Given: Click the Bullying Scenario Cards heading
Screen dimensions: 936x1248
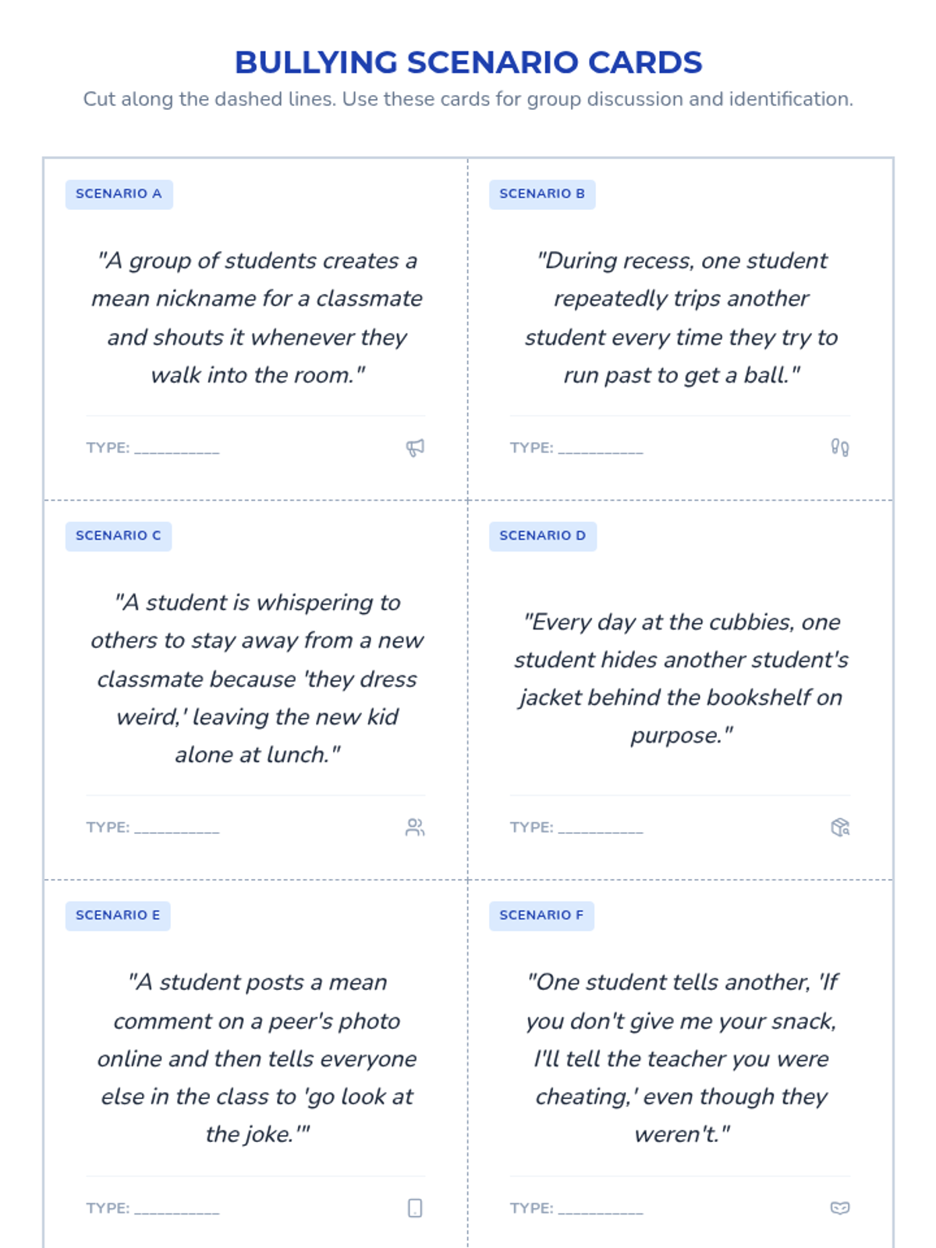Looking at the screenshot, I should 468,62.
